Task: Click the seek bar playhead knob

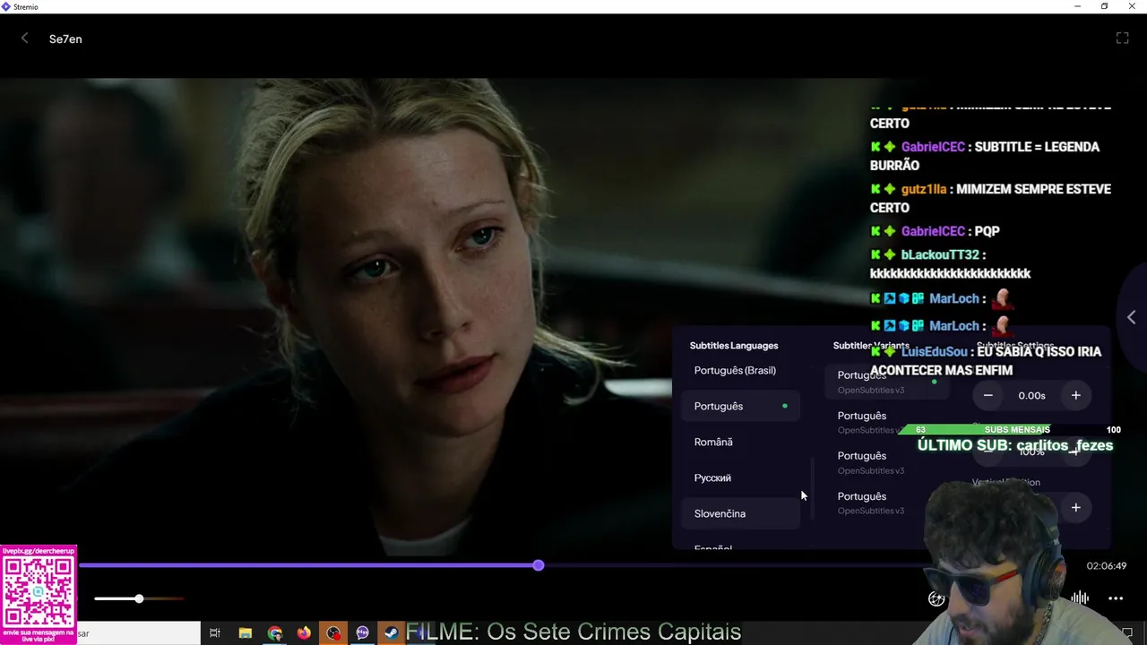Action: 538,565
